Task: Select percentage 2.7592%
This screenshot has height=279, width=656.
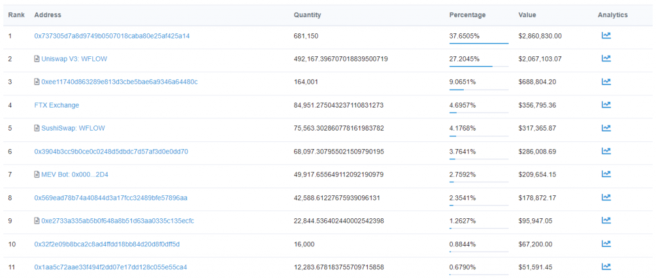Action: click(x=463, y=175)
